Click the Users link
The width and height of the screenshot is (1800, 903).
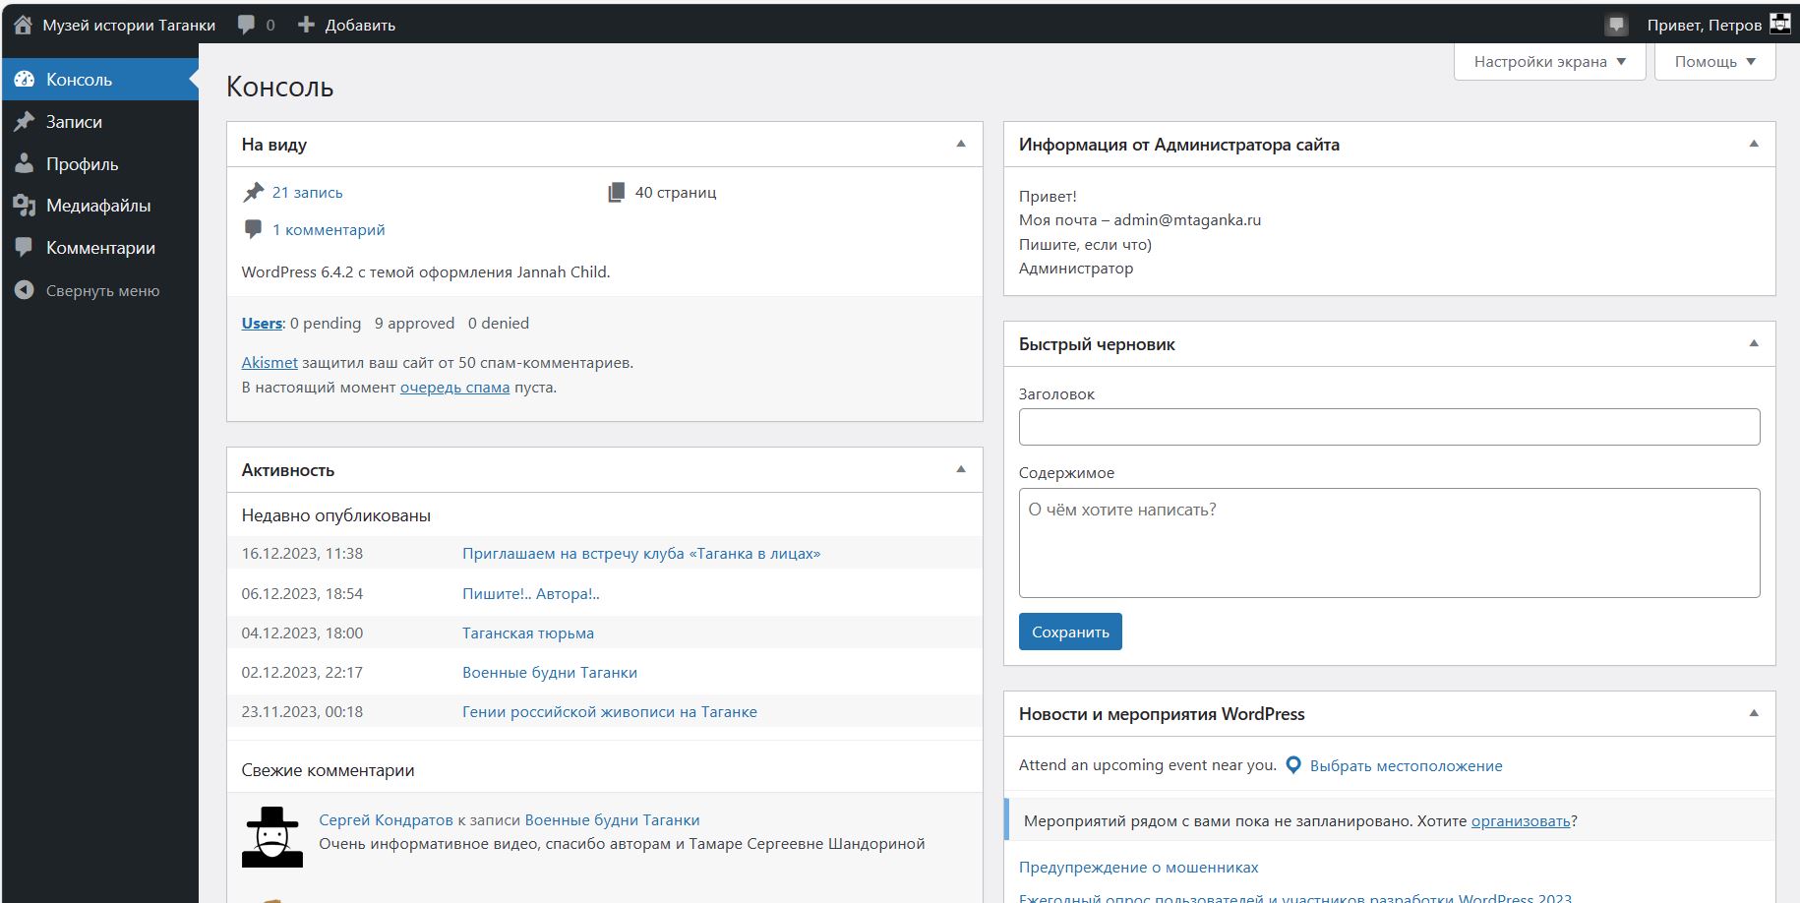[x=262, y=323]
